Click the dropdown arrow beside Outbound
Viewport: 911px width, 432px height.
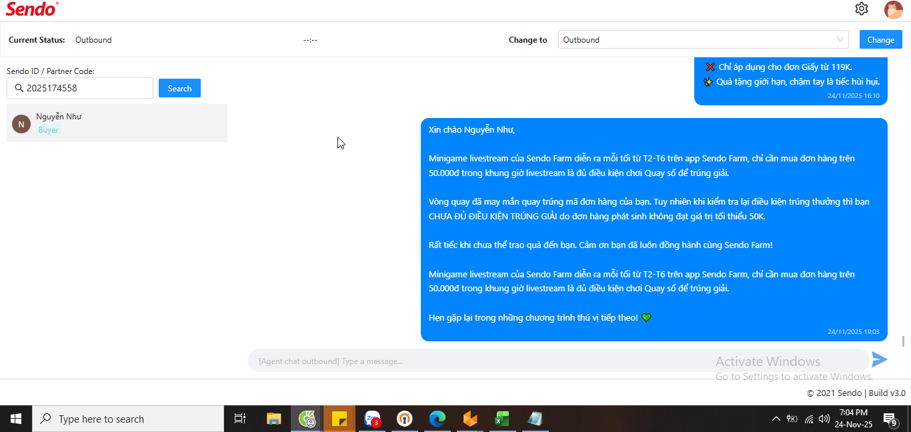(x=840, y=39)
